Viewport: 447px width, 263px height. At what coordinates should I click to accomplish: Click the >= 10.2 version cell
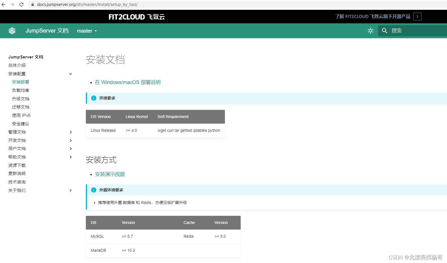click(128, 250)
